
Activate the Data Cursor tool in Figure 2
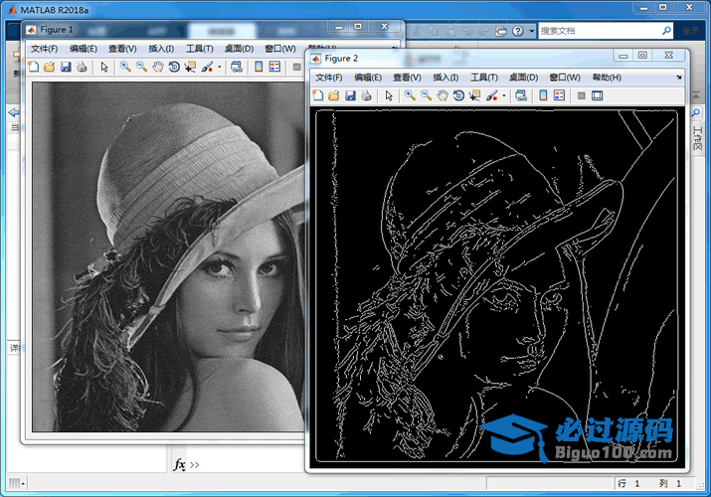coord(474,96)
